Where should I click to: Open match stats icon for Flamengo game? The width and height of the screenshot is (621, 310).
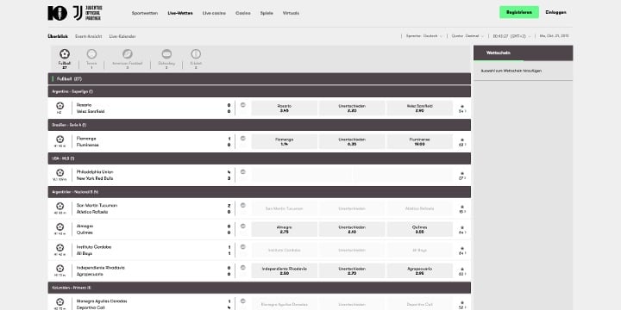(x=242, y=139)
